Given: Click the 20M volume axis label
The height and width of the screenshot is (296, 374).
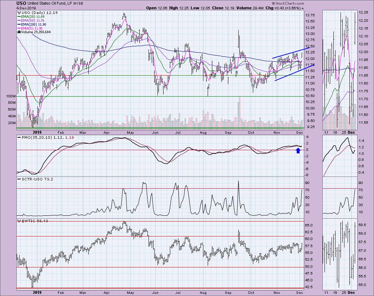Looking at the screenshot, I should (x=12, y=123).
